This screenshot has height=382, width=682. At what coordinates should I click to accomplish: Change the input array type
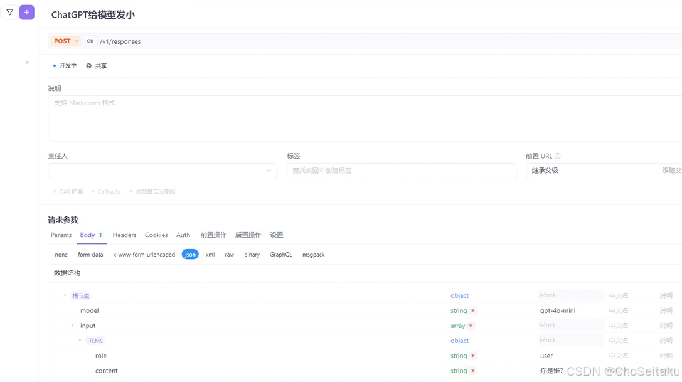[x=457, y=326]
